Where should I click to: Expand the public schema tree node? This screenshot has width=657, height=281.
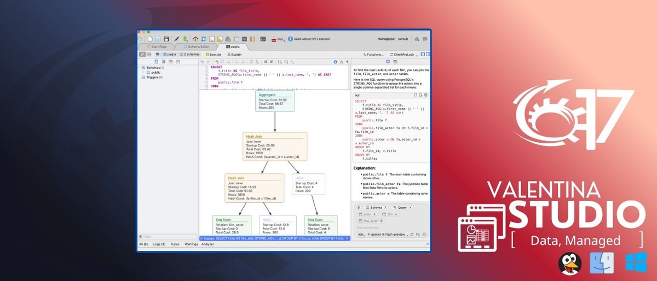(143, 72)
